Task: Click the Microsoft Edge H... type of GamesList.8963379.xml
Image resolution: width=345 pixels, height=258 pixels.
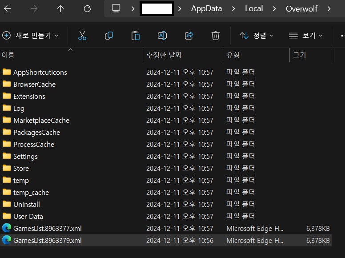Action: click(x=255, y=240)
